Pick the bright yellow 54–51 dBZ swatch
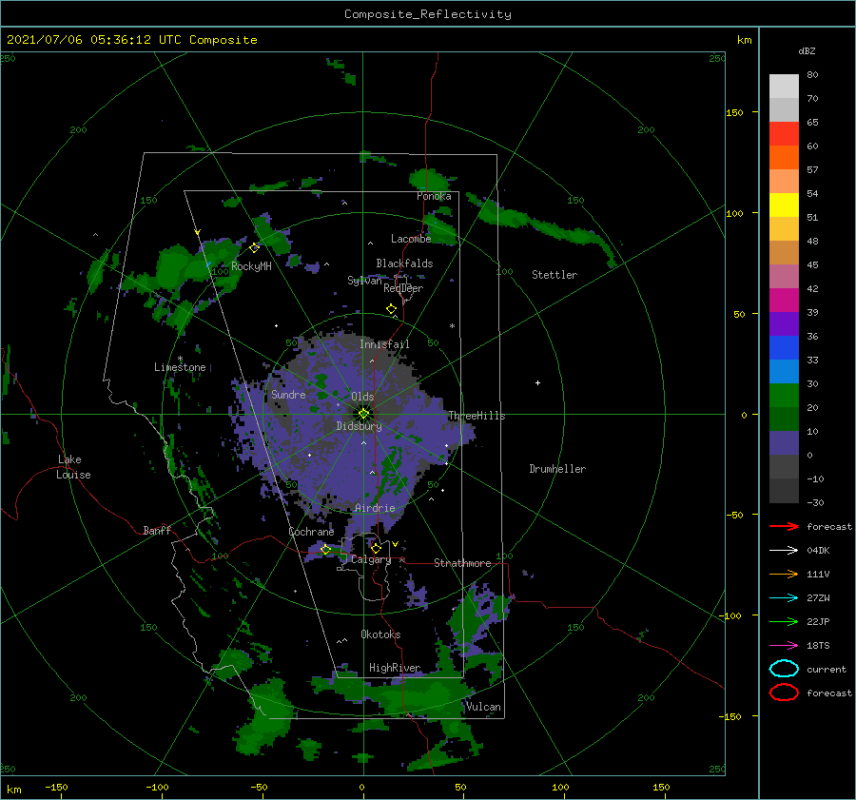 click(x=784, y=205)
